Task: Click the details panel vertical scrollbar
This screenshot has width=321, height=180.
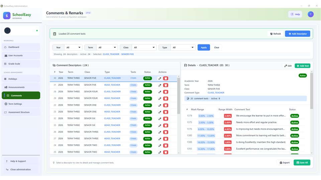Action: point(312,91)
